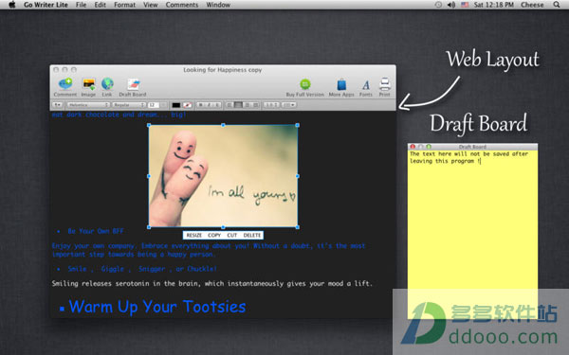This screenshot has width=569, height=355.
Task: Toggle bold formatting button
Action: (201, 105)
